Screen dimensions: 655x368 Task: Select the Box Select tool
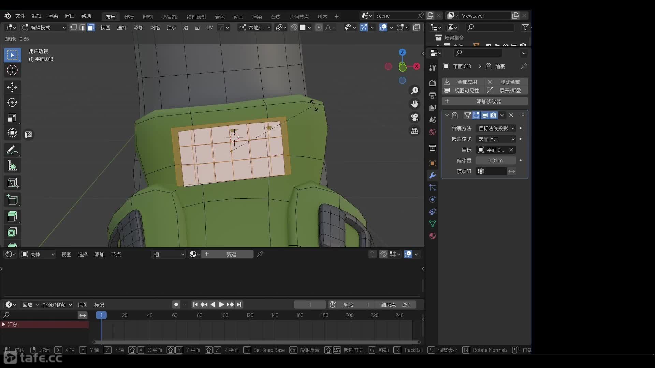coord(12,55)
